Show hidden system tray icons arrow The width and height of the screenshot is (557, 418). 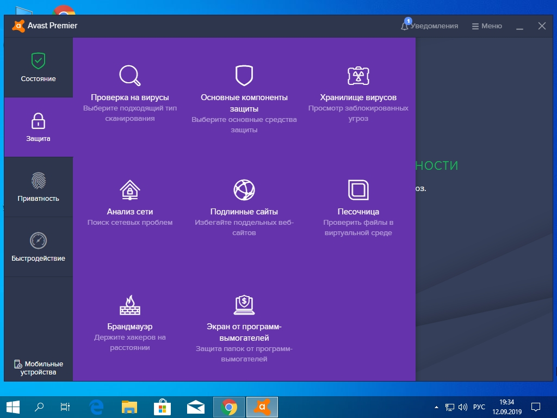[436, 407]
